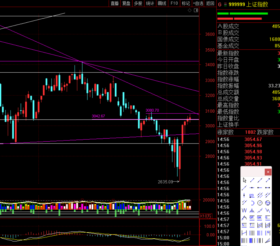
Task: Choose the rising zigzag wave tool
Action: (x=260, y=210)
